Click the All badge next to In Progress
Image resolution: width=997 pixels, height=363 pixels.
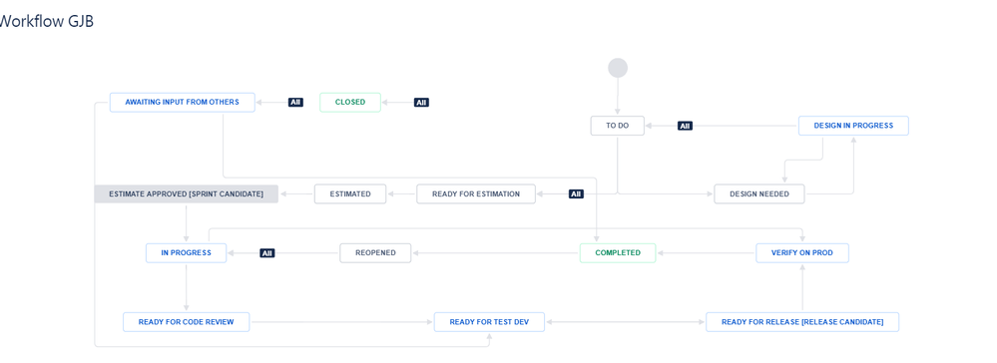coord(267,253)
